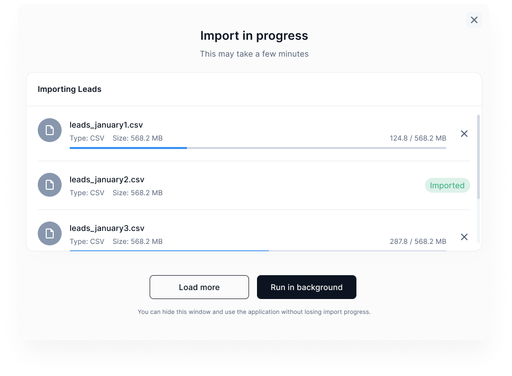The image size is (512, 376).
Task: Click the file icon for leads_january3.csv
Action: (50, 233)
